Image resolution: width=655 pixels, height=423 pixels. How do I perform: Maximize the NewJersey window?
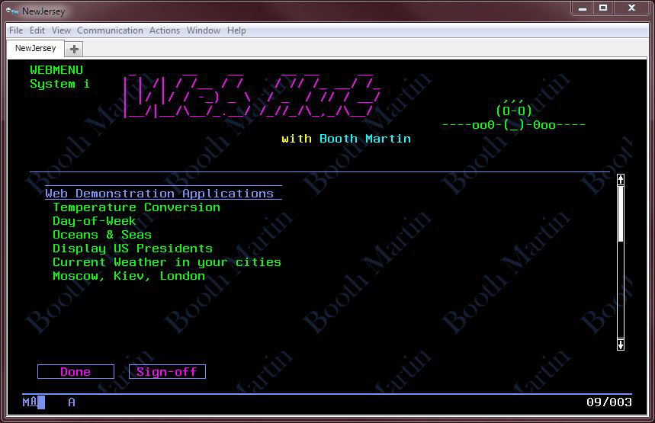[603, 8]
